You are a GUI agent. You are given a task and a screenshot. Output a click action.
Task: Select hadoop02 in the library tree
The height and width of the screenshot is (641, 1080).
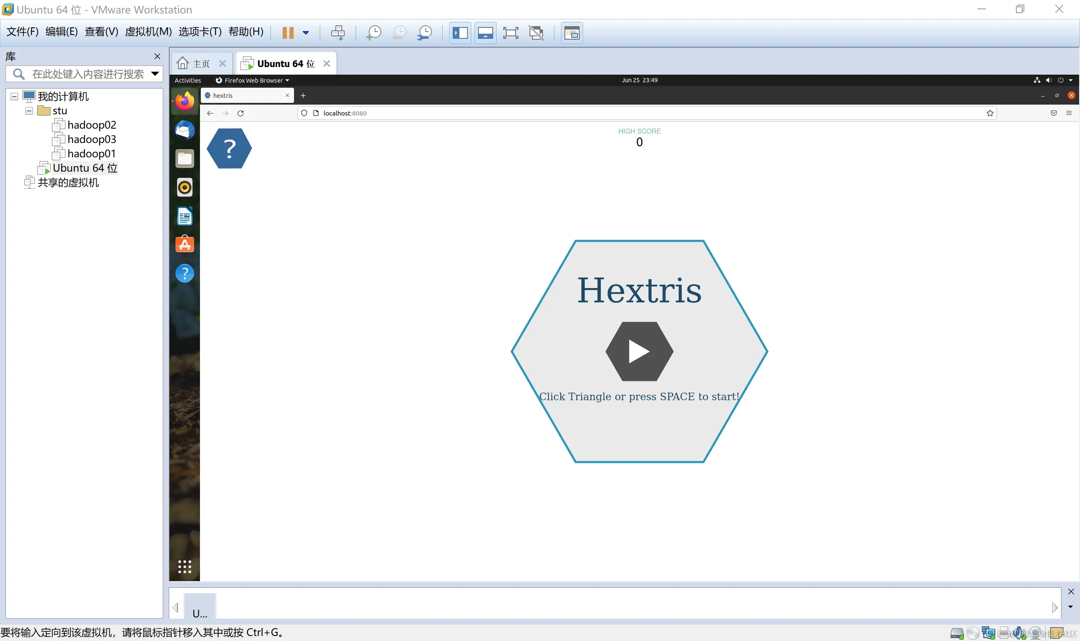pos(92,125)
